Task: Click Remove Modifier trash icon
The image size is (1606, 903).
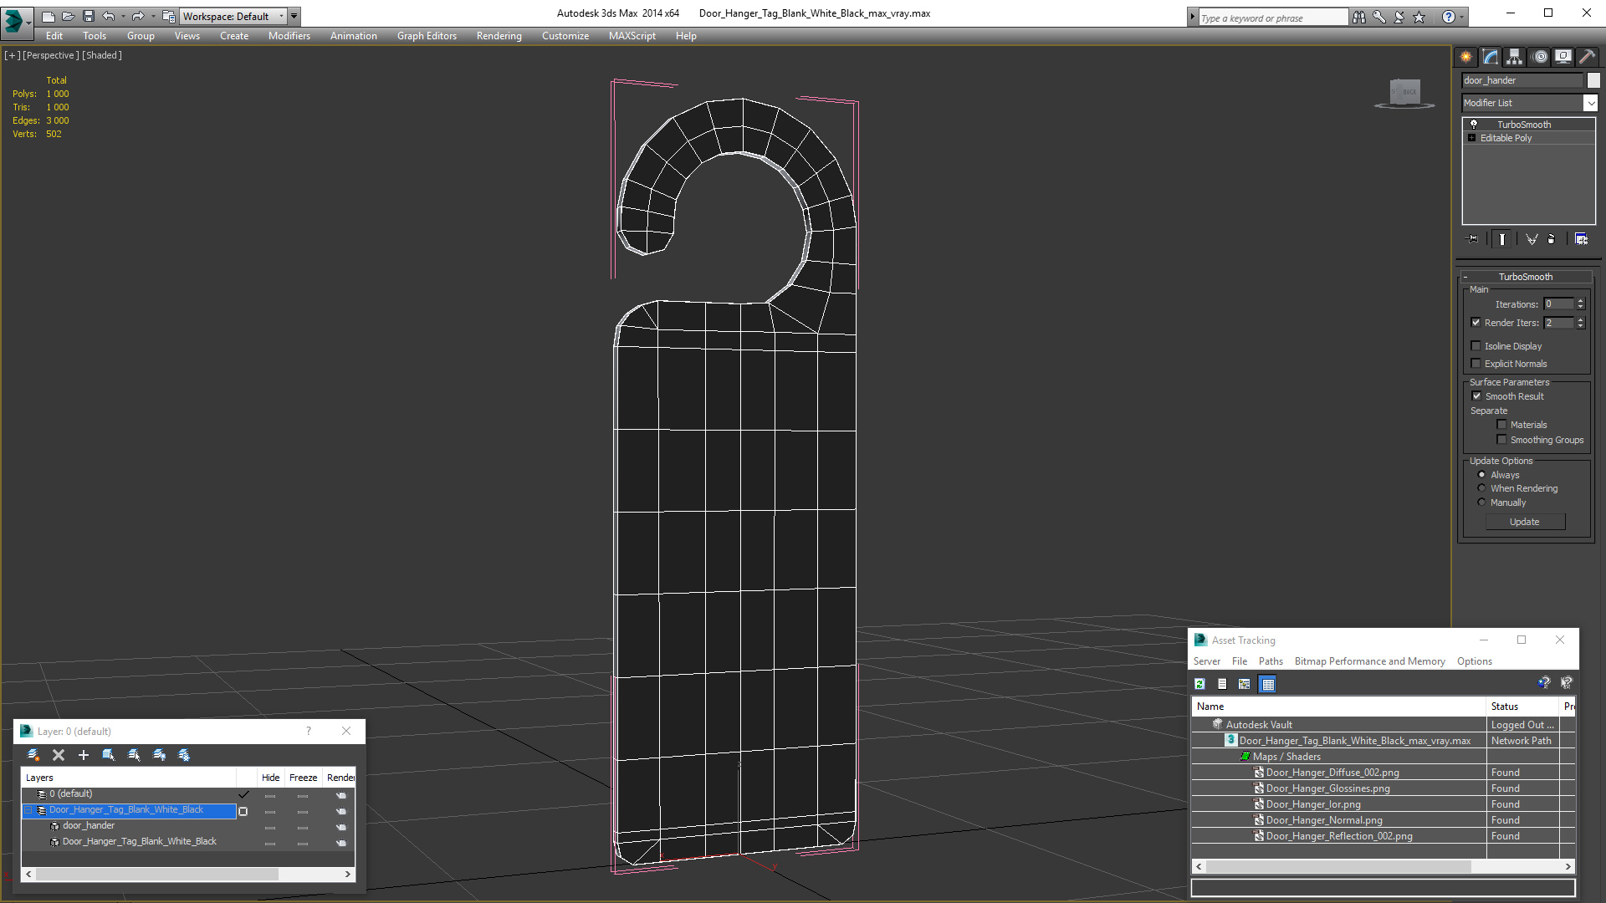Action: [1552, 239]
